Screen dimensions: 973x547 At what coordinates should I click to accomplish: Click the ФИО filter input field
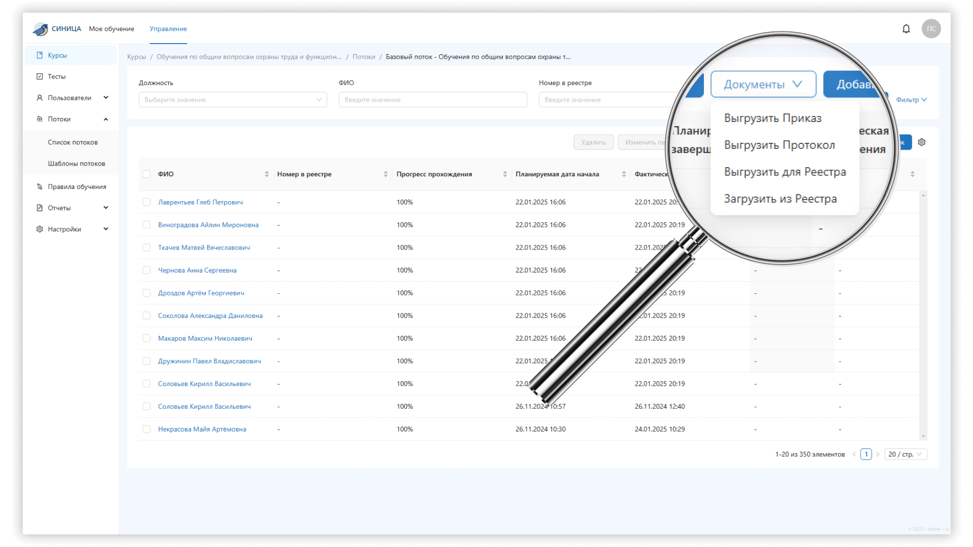coord(432,100)
